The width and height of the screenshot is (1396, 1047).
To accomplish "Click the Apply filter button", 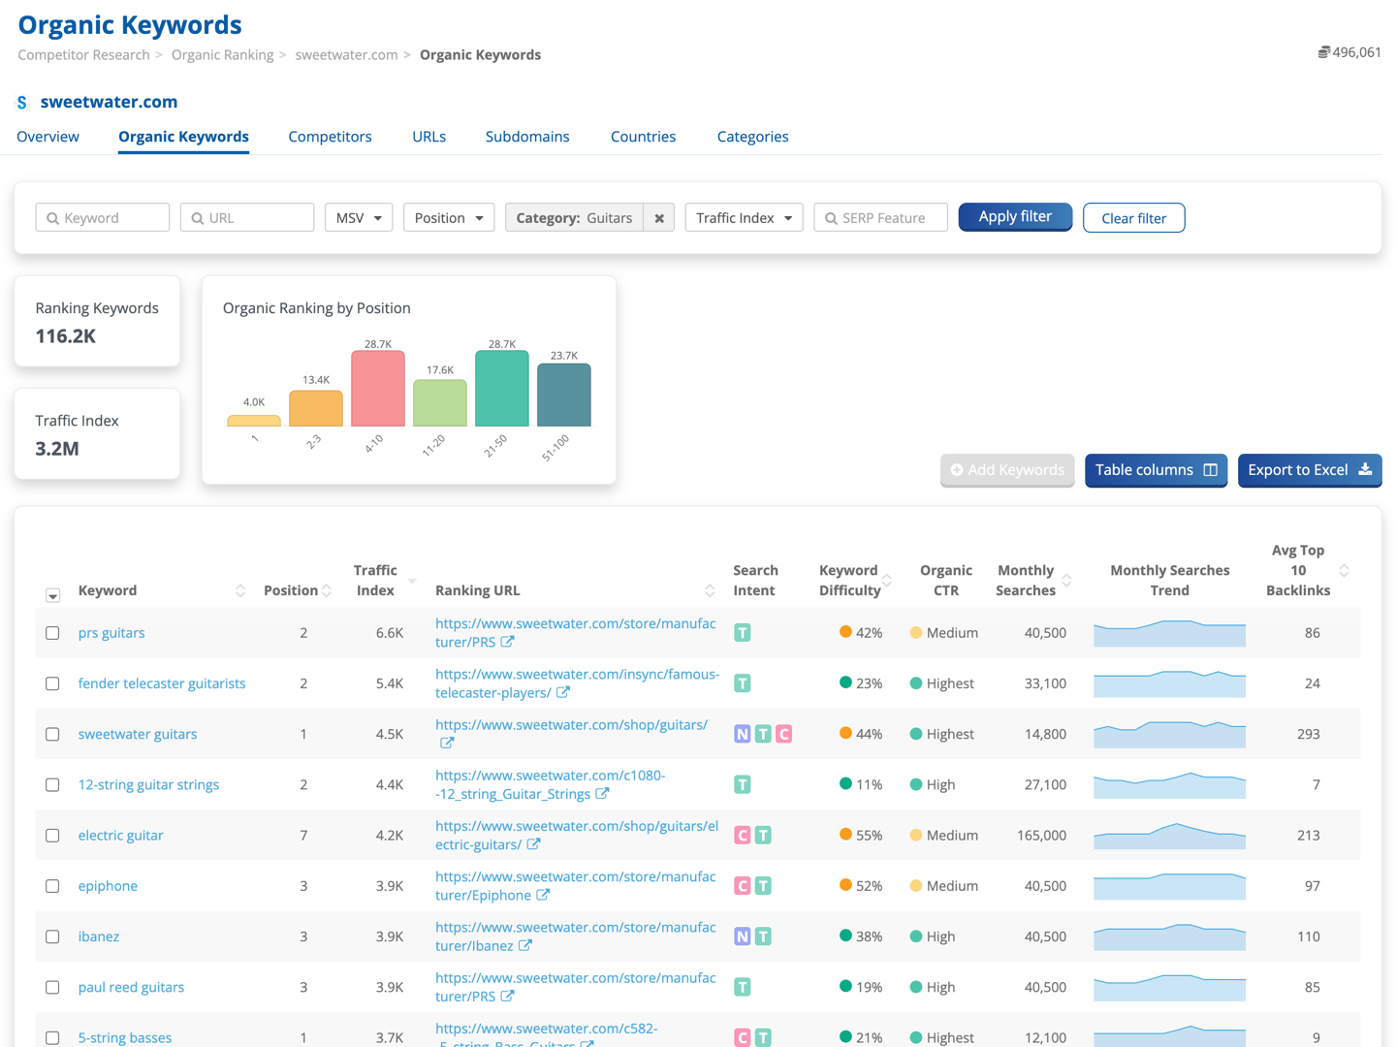I will point(1015,217).
